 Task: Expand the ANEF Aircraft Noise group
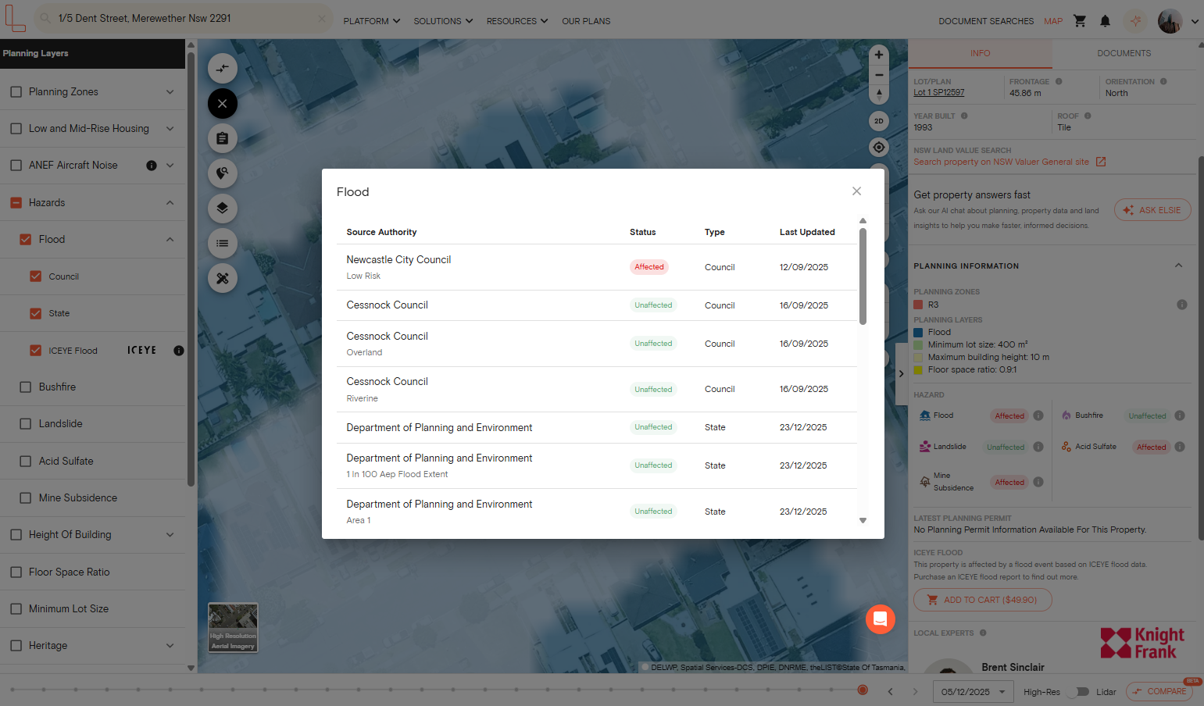pos(170,166)
